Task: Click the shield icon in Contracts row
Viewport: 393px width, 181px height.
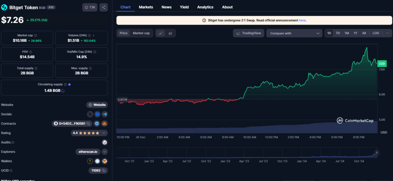Action: click(x=97, y=124)
